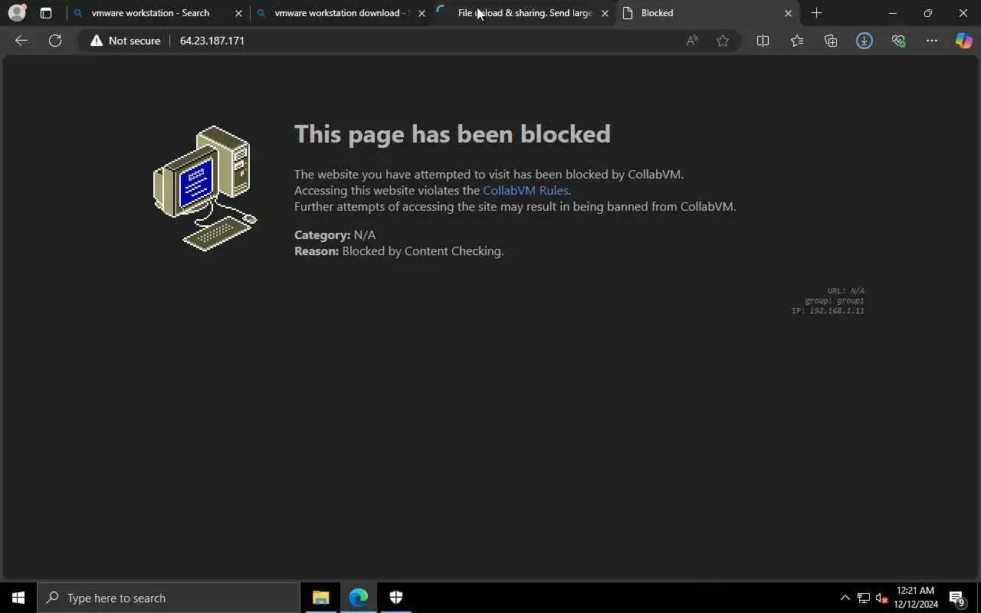
Task: Close the 'Blocked' tab
Action: tap(788, 13)
